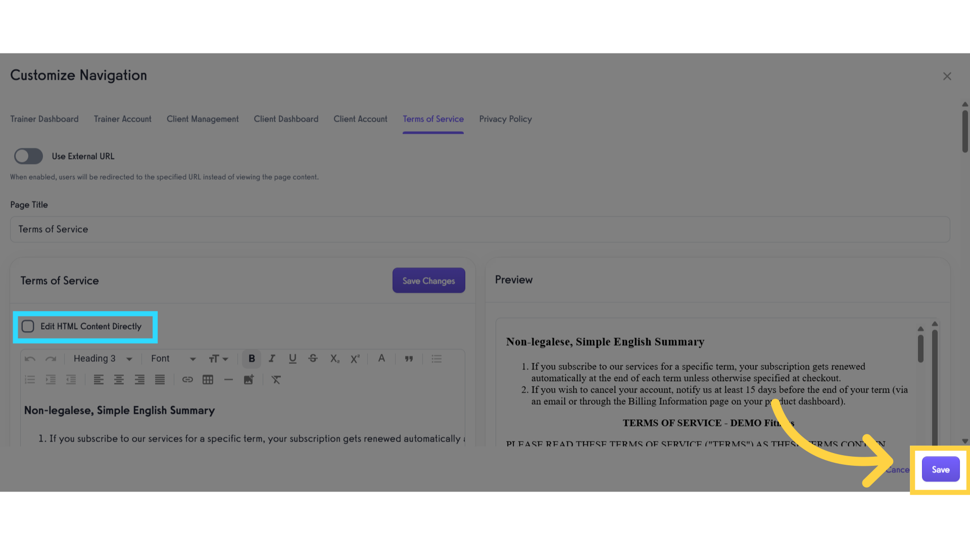This screenshot has height=545, width=970.
Task: Insert a hyperlink
Action: point(187,379)
